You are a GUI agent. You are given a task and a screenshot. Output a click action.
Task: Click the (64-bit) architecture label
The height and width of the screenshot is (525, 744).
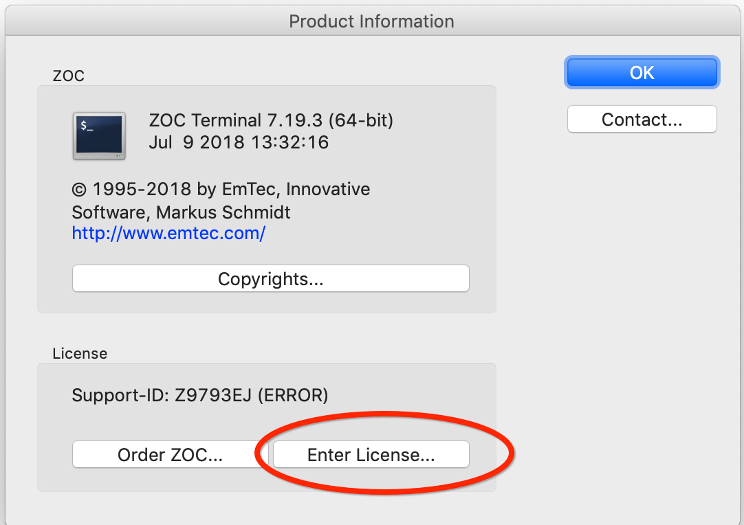pyautogui.click(x=360, y=120)
